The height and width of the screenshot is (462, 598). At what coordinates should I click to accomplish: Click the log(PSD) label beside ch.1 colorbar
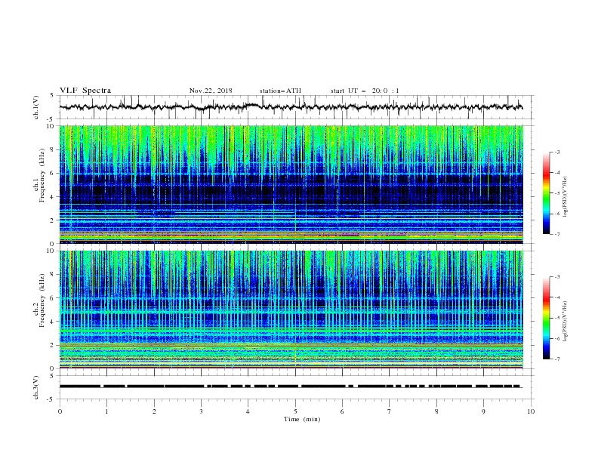tap(565, 197)
